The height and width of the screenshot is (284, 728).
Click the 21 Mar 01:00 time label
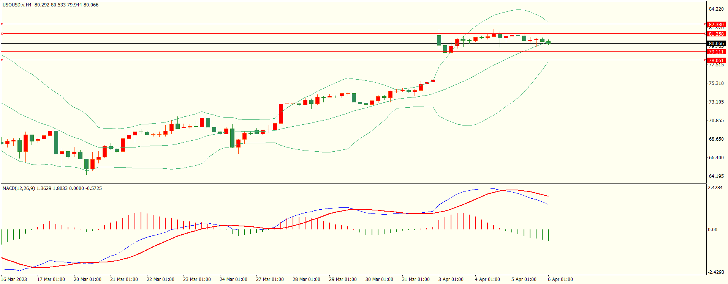coord(124,279)
